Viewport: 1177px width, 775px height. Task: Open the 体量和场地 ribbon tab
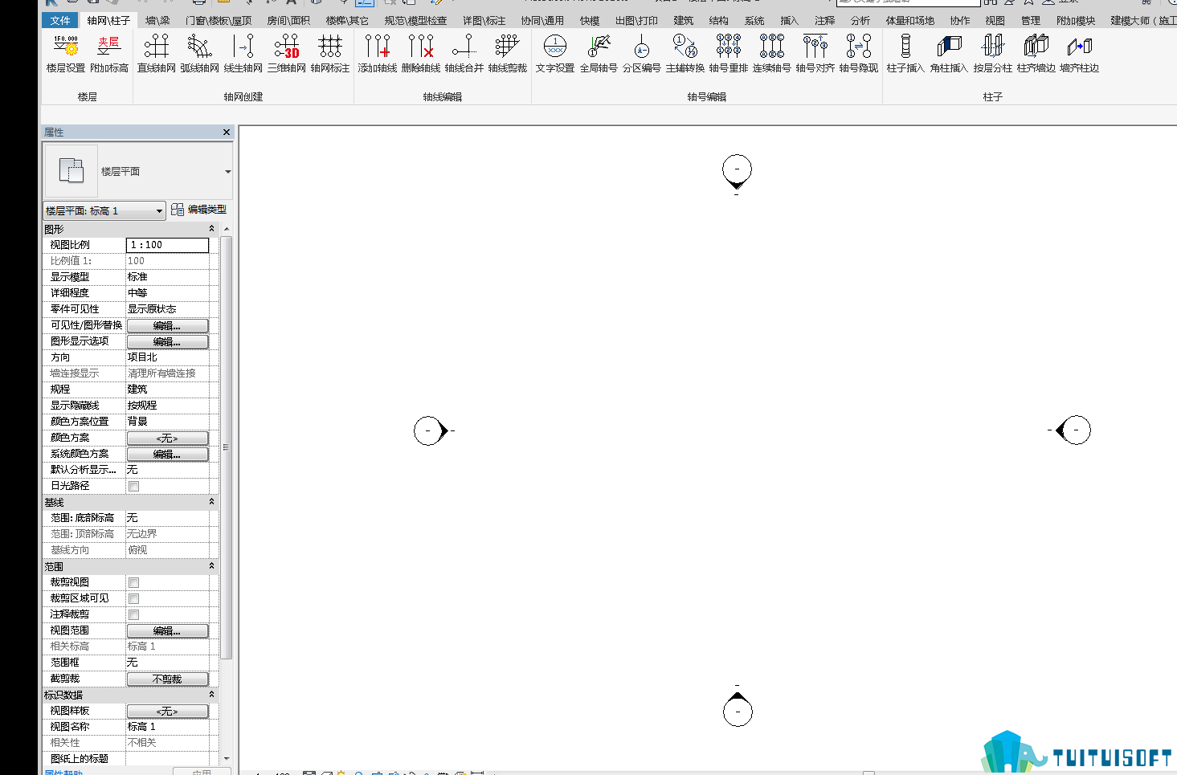pos(910,20)
